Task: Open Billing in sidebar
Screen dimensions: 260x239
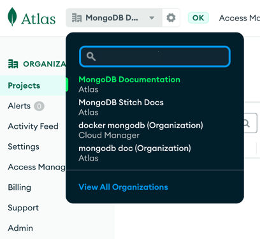Action: point(20,187)
